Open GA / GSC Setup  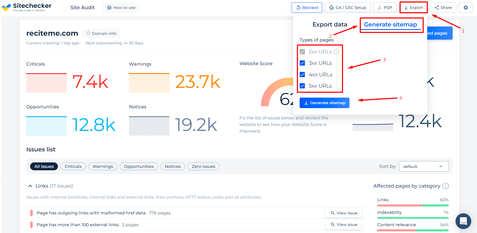tap(348, 8)
